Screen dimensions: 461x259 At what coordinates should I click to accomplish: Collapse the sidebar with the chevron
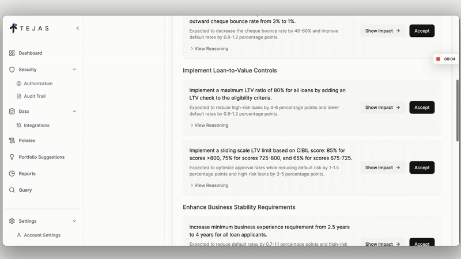78,28
